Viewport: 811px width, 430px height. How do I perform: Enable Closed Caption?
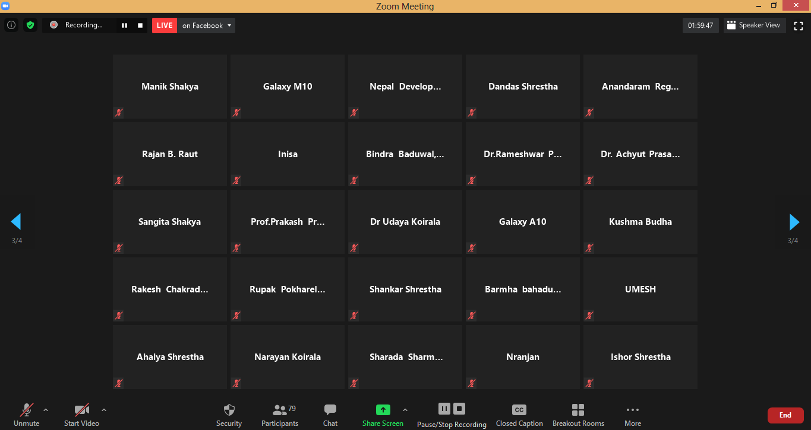[519, 415]
